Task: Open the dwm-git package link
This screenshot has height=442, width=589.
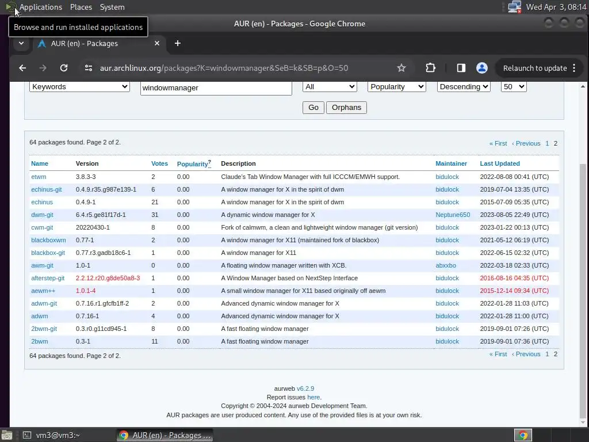Action: (42, 215)
